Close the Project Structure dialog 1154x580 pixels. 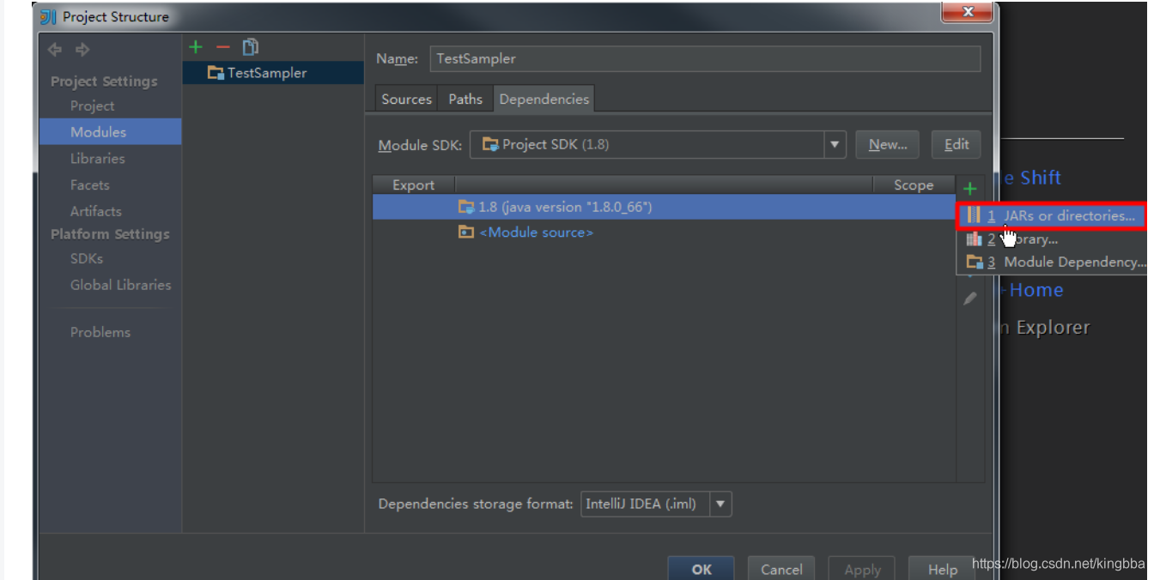(x=968, y=12)
